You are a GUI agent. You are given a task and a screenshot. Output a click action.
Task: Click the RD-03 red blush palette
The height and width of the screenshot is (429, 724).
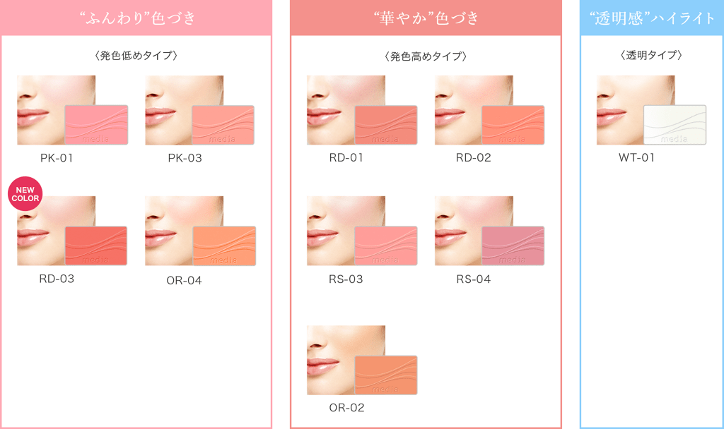(96, 246)
